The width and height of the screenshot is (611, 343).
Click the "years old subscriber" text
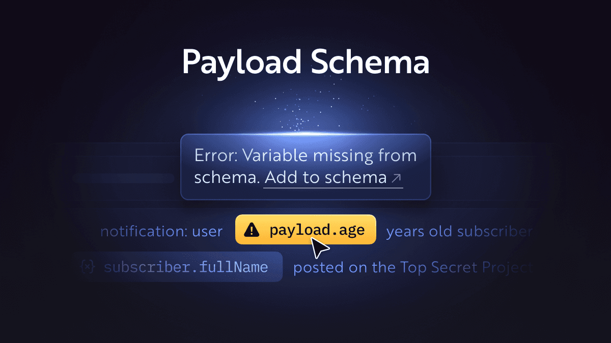459,232
